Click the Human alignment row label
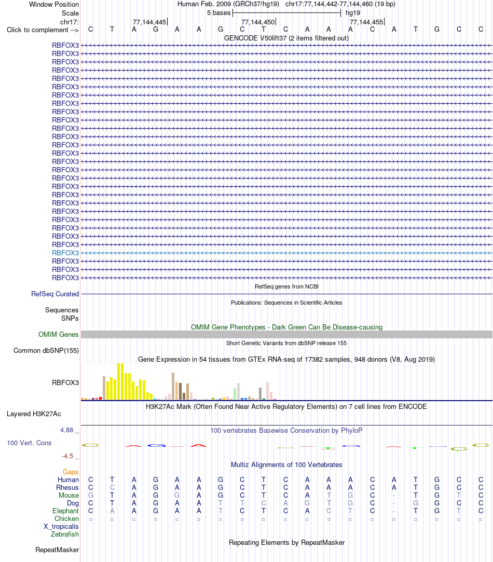 pyautogui.click(x=68, y=480)
